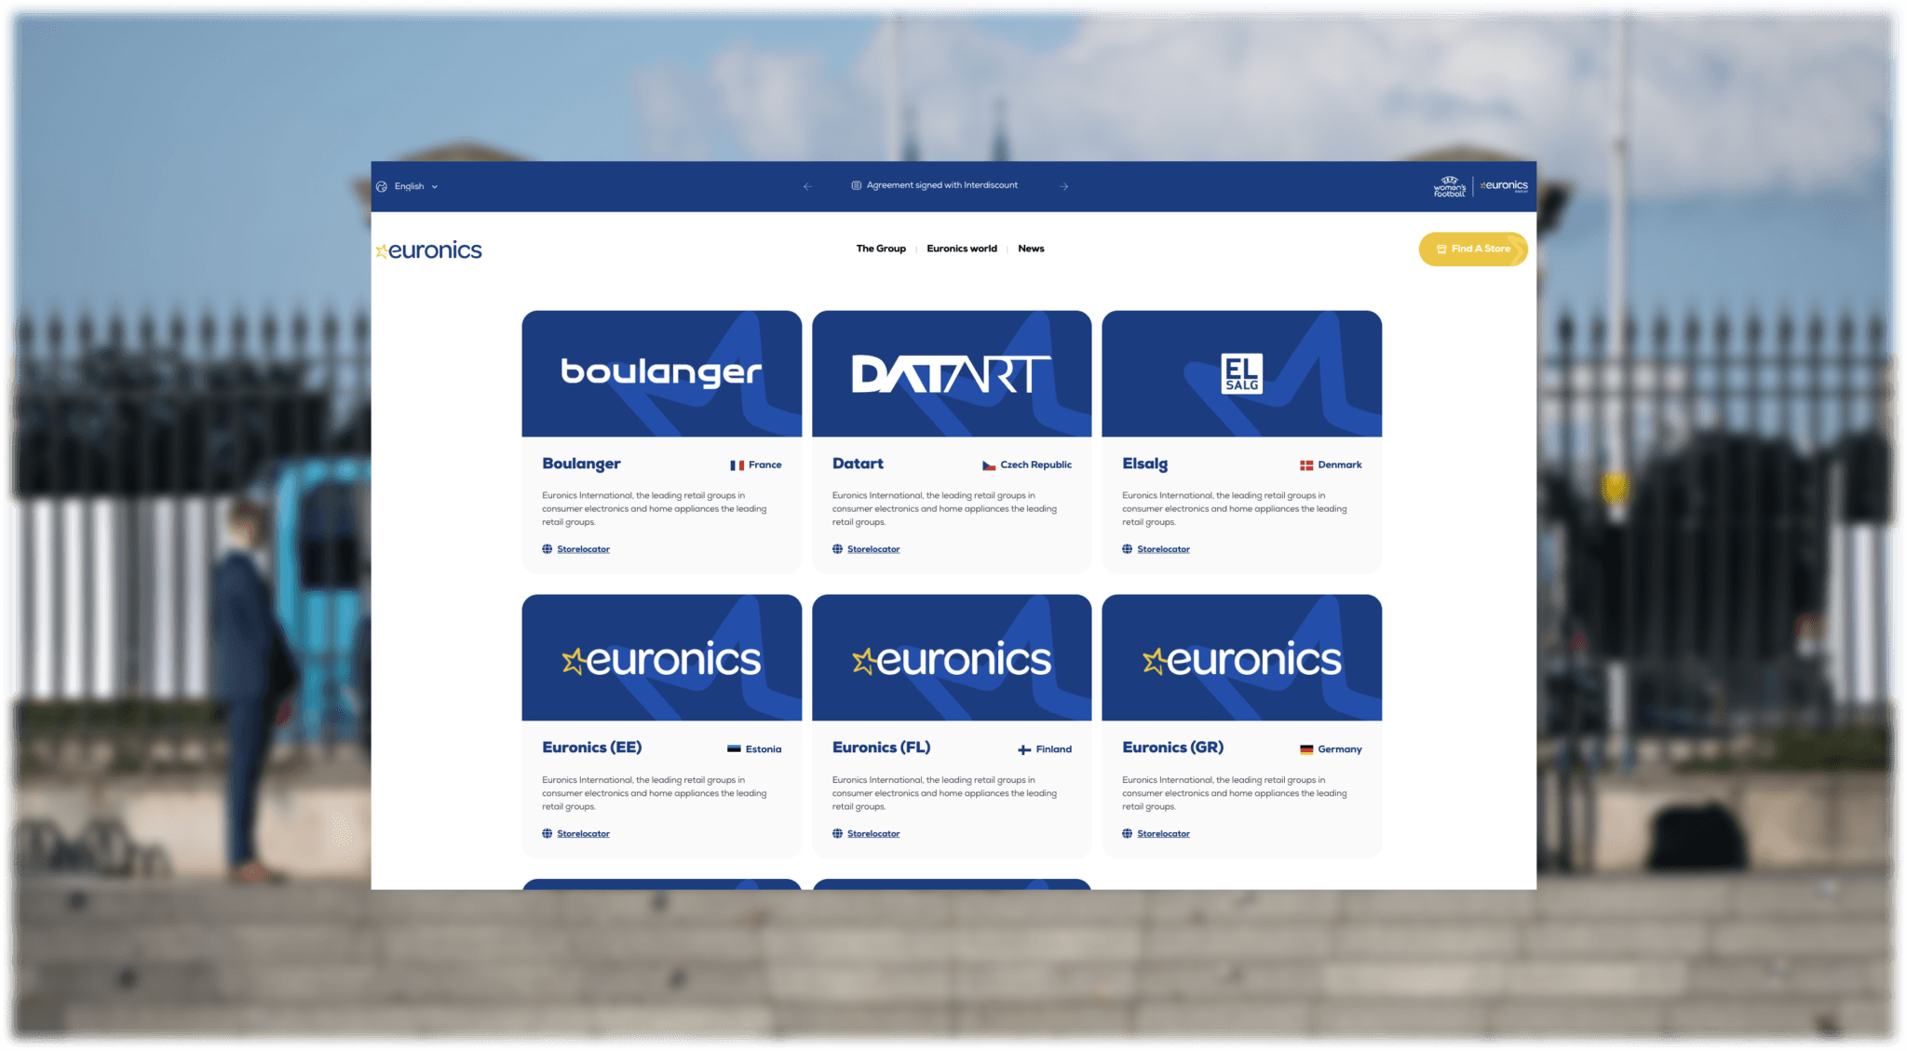Click the Estonia flag icon
The image size is (1907, 1051).
pos(734,749)
